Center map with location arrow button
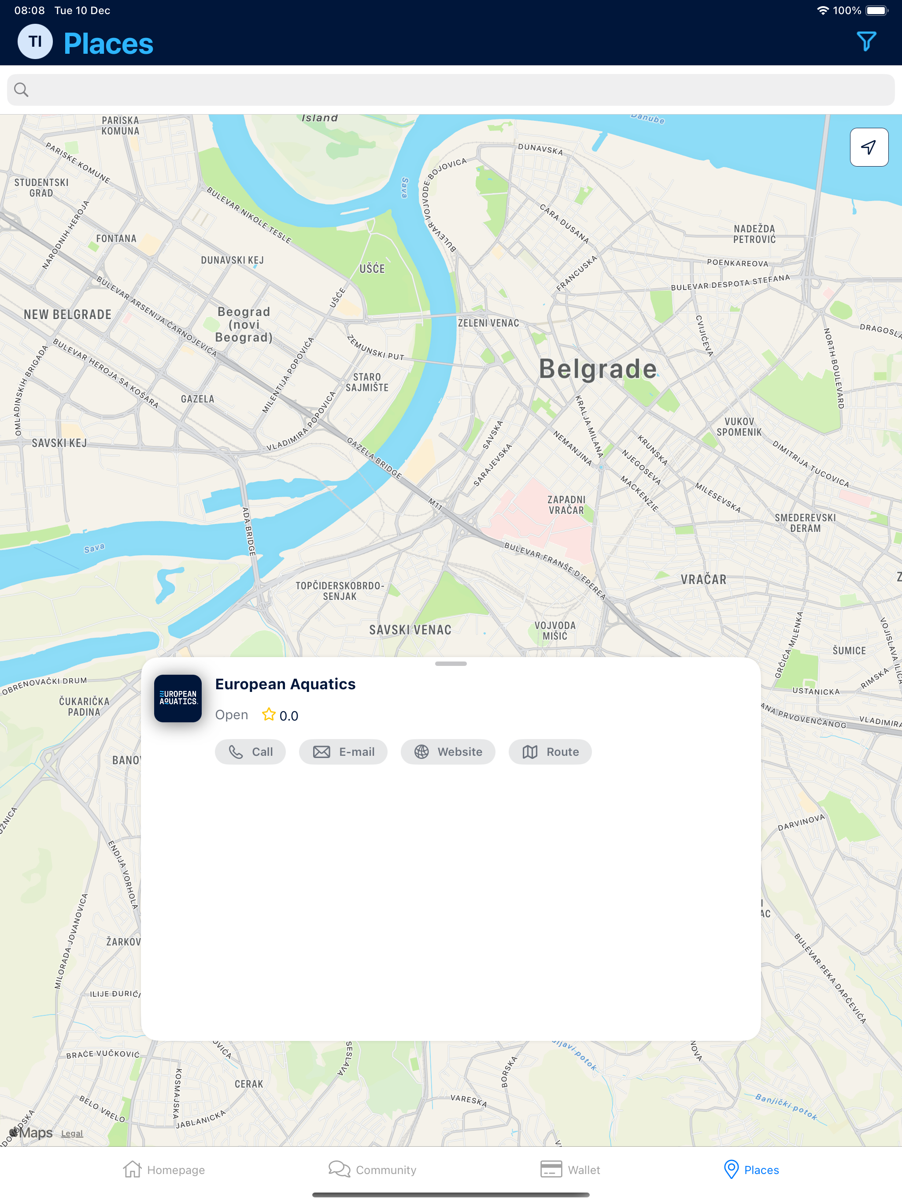The height and width of the screenshot is (1204, 902). point(869,147)
